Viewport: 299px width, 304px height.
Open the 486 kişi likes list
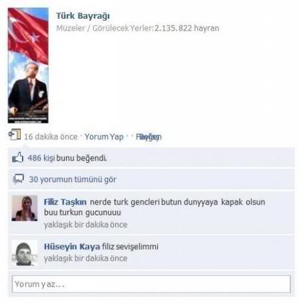click(x=41, y=158)
